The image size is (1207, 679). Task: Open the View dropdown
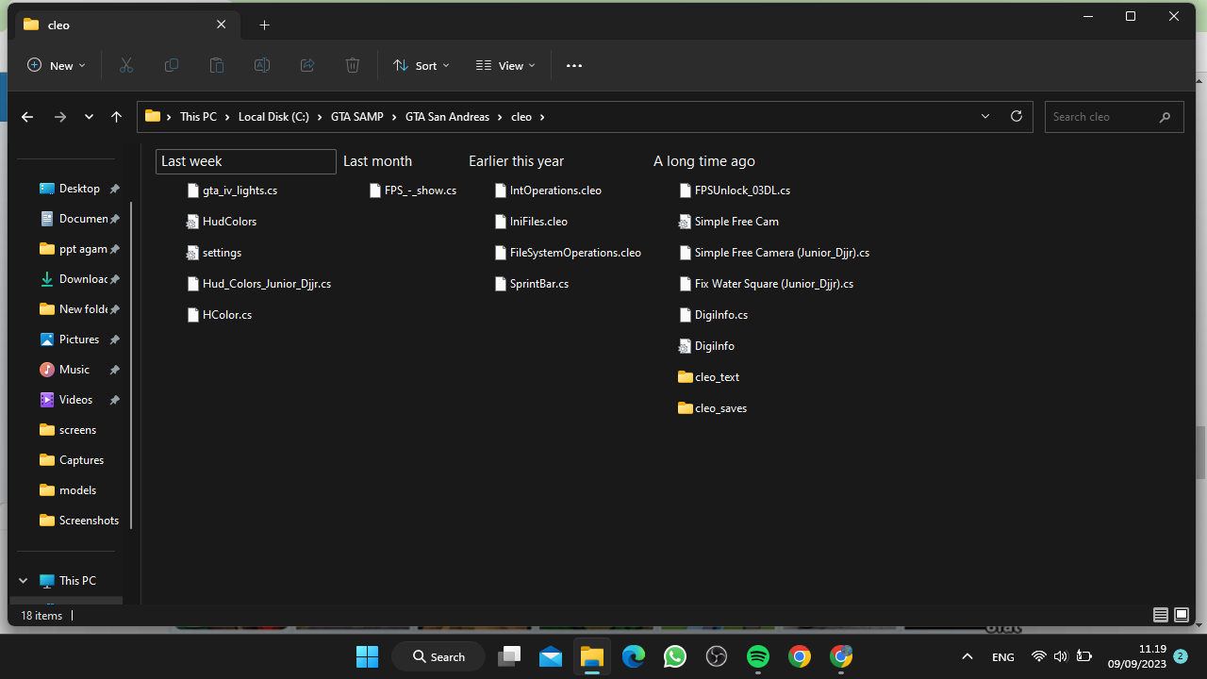(506, 65)
